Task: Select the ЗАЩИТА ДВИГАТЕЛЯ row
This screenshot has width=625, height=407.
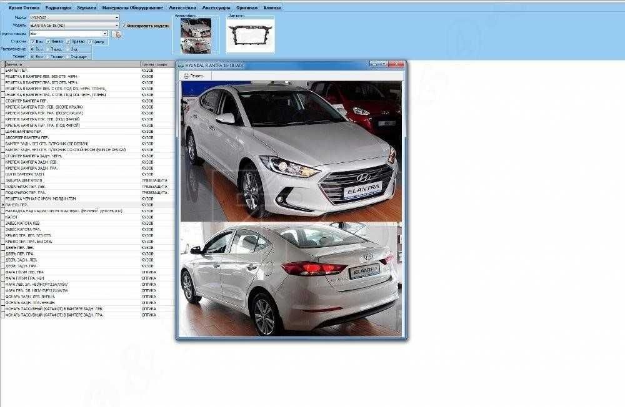Action: [89, 180]
